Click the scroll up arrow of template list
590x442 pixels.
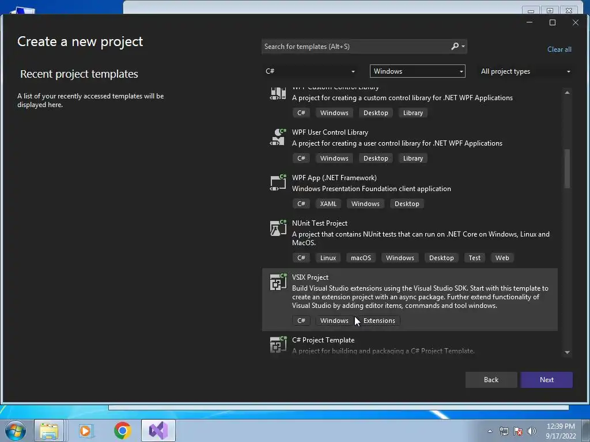(567, 92)
